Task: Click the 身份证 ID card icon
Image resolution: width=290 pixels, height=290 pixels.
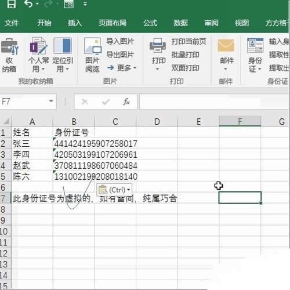Action: pyautogui.click(x=255, y=45)
